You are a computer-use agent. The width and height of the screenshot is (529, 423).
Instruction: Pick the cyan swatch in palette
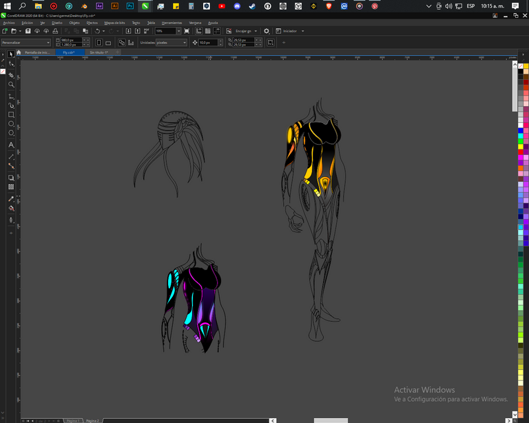(x=521, y=136)
